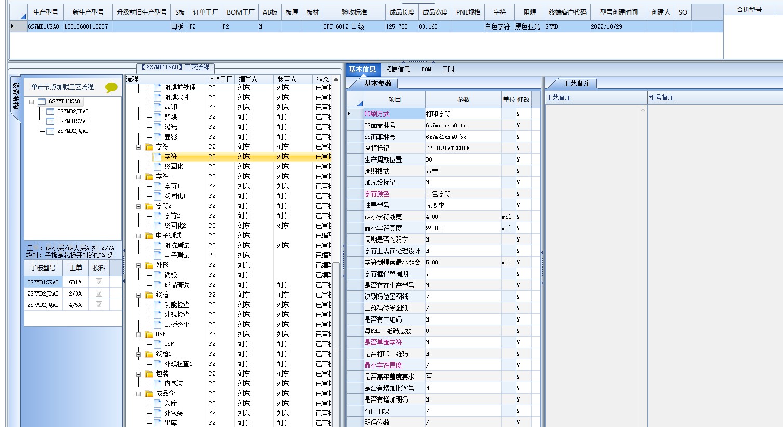Click the node icon of 6S7MD1USA0 in structure tree

42,102
